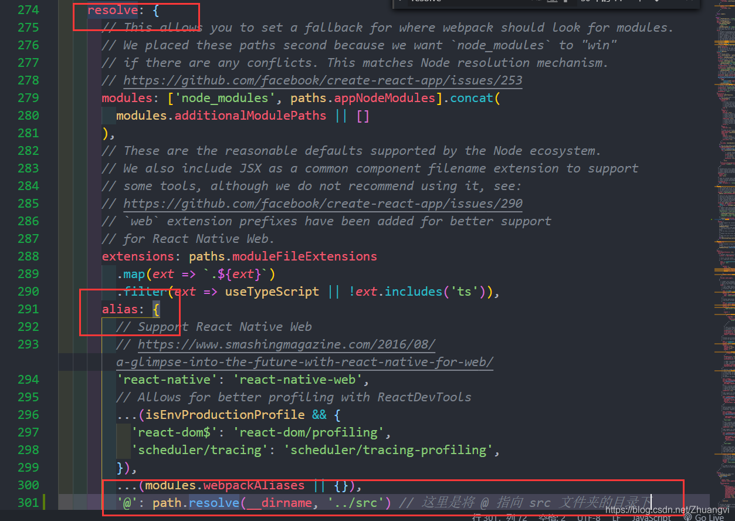Place cursor on 'resolve' key at line 274
This screenshot has width=735, height=521.
[x=113, y=10]
